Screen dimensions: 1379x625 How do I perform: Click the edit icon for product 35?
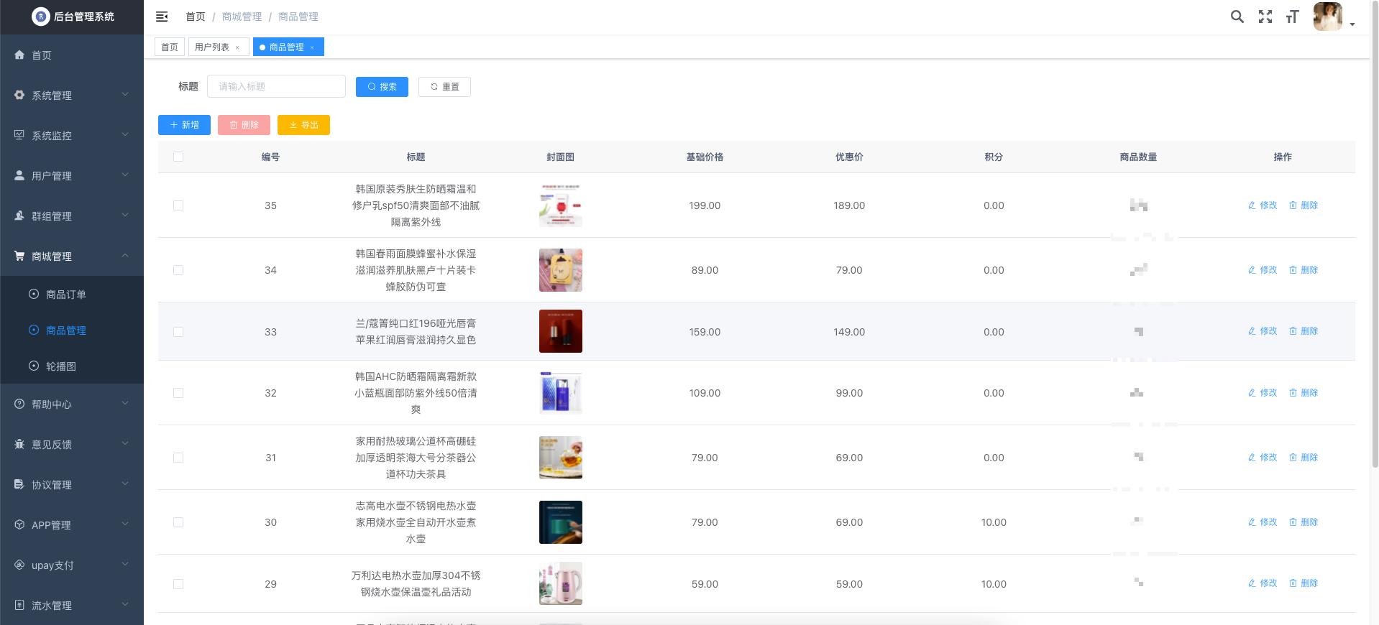[1252, 205]
